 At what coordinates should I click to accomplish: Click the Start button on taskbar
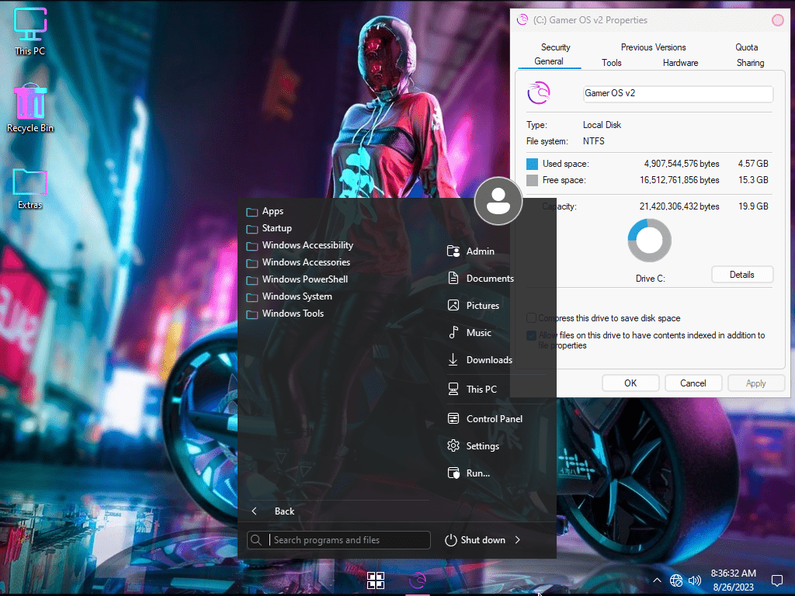(x=376, y=580)
